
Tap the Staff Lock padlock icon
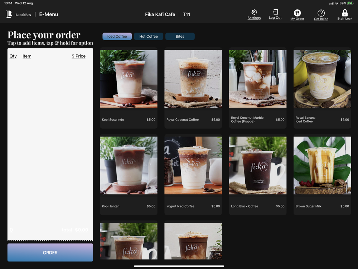(345, 13)
